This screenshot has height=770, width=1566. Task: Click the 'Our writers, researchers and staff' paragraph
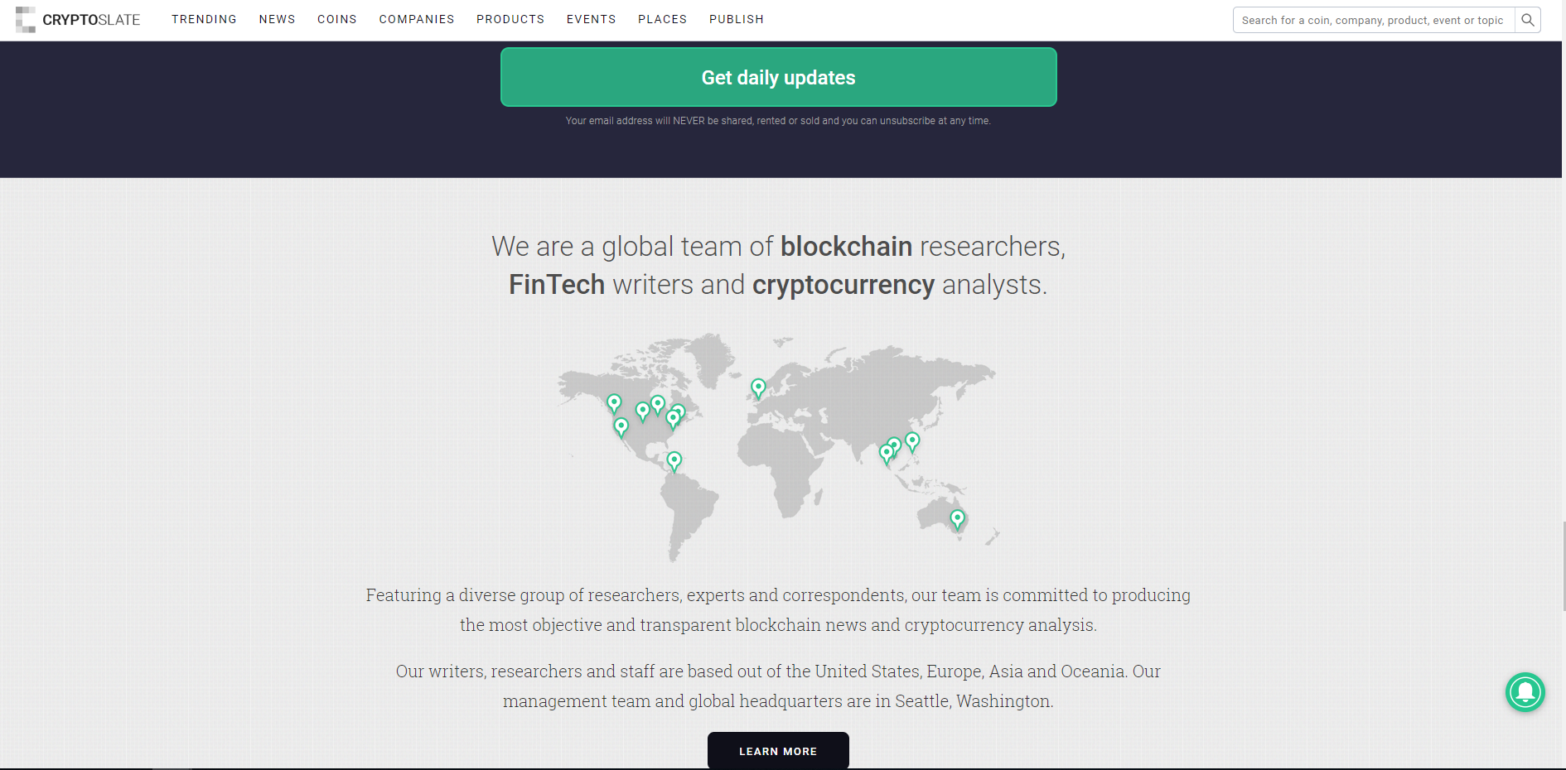[778, 686]
